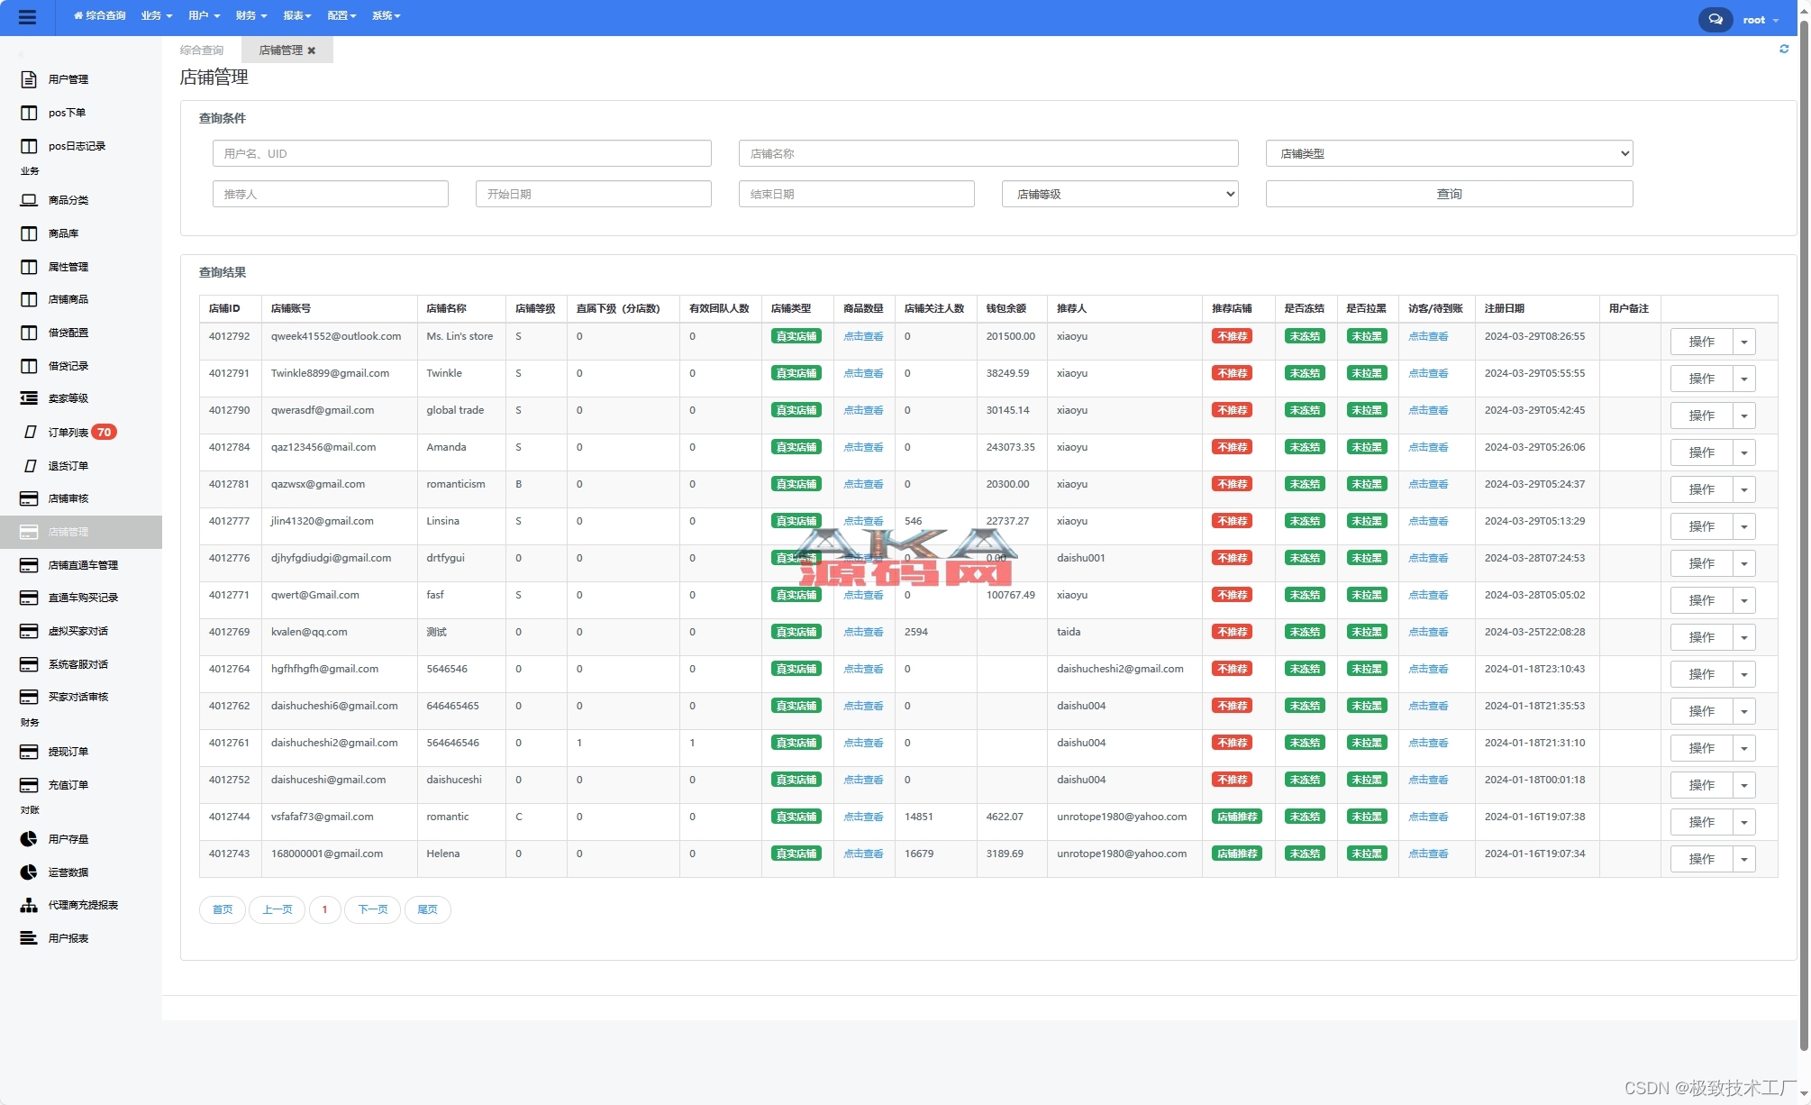Close the 店铺管理 tab
The width and height of the screenshot is (1811, 1105).
click(312, 50)
